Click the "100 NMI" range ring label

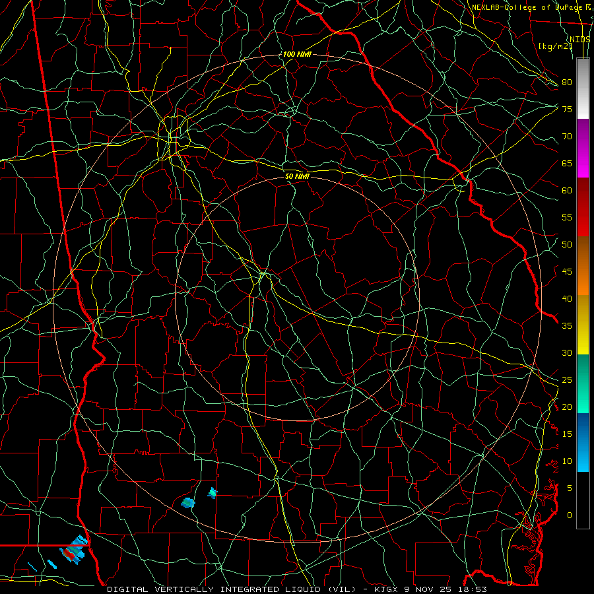297,55
